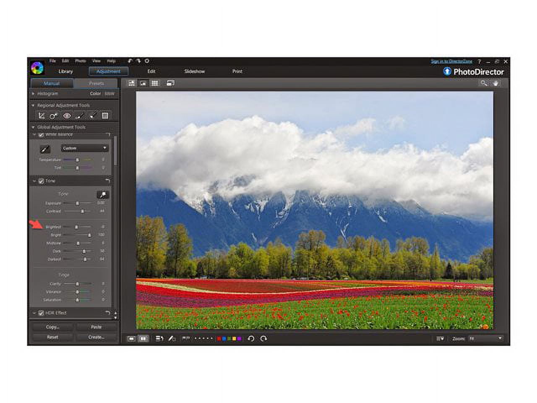Collapse the White Balance section
537x403 pixels.
tap(34, 135)
